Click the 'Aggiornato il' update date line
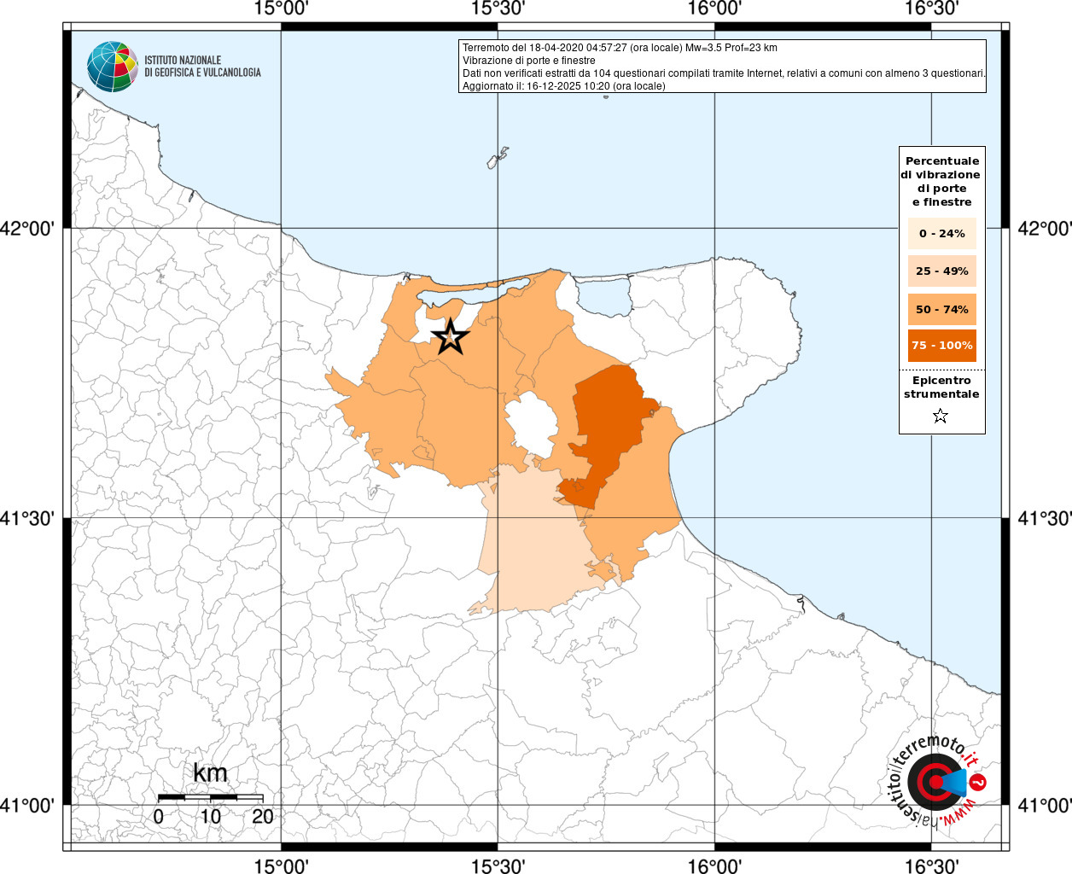The width and height of the screenshot is (1072, 874). (563, 86)
